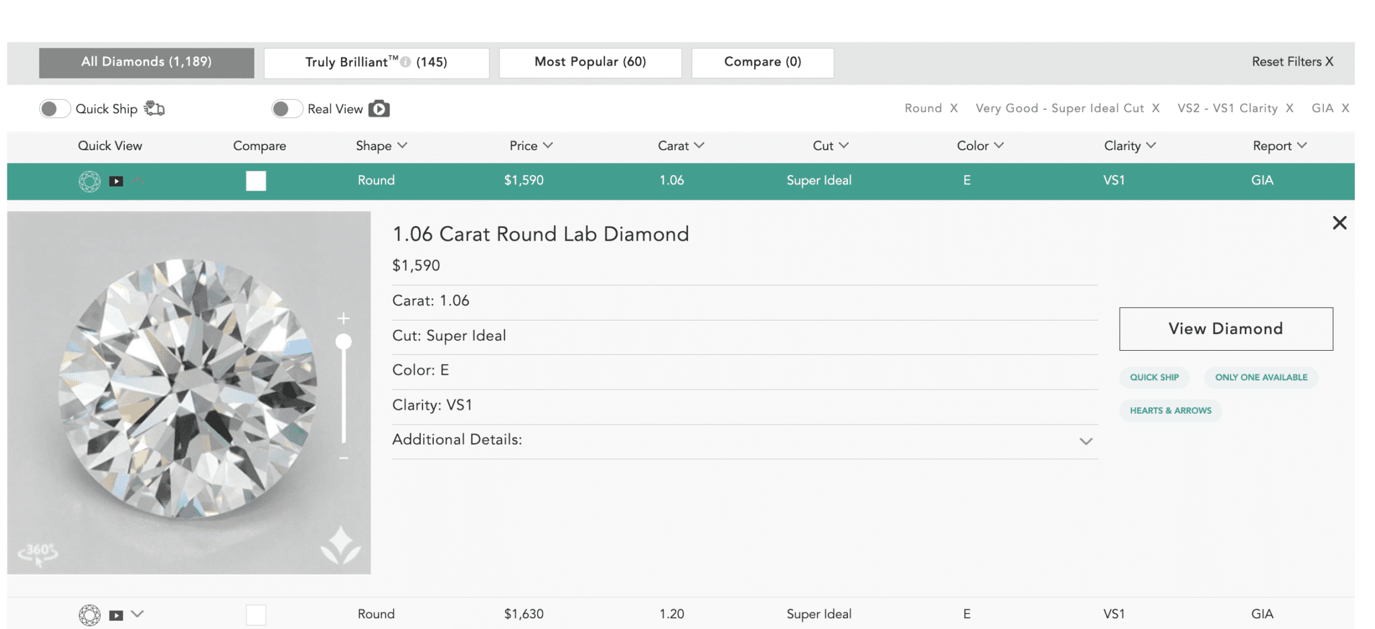Viewport: 1375px width, 629px height.
Task: Click the Truly Brilliant info icon
Action: coord(406,62)
